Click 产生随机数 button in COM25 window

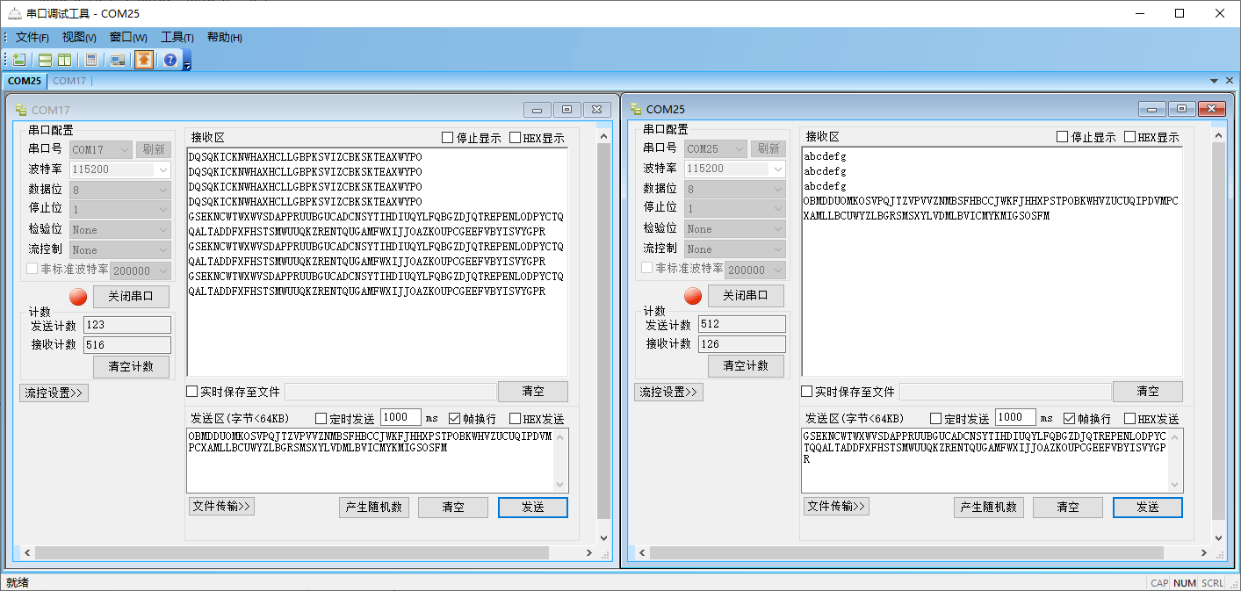click(988, 507)
